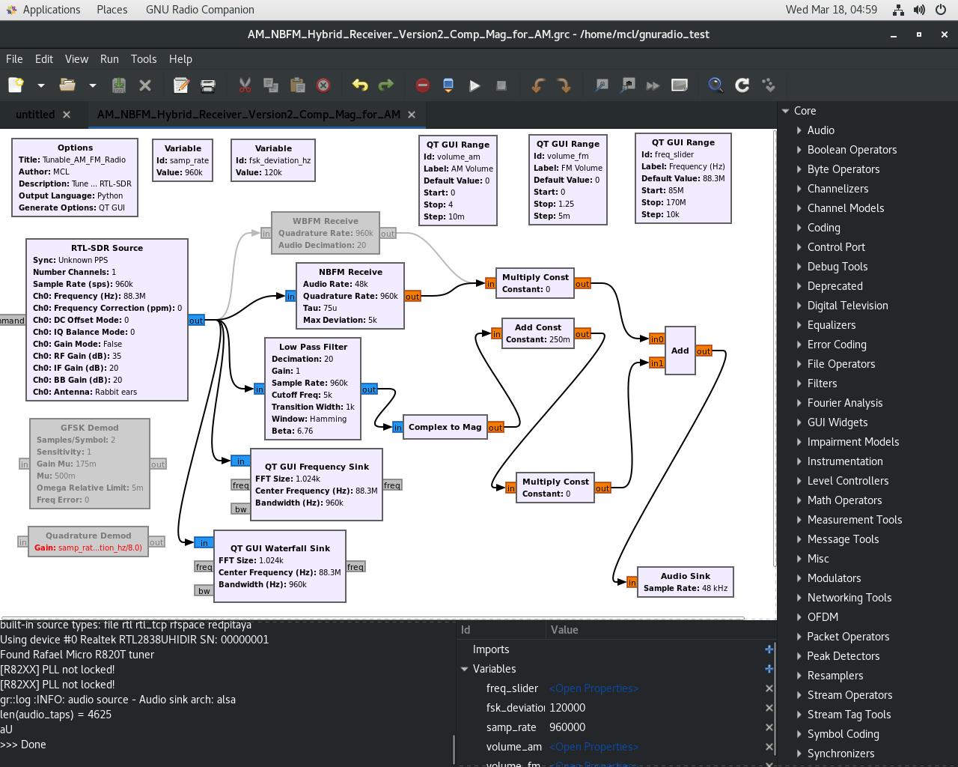Click the Cut scissors icon

[245, 85]
